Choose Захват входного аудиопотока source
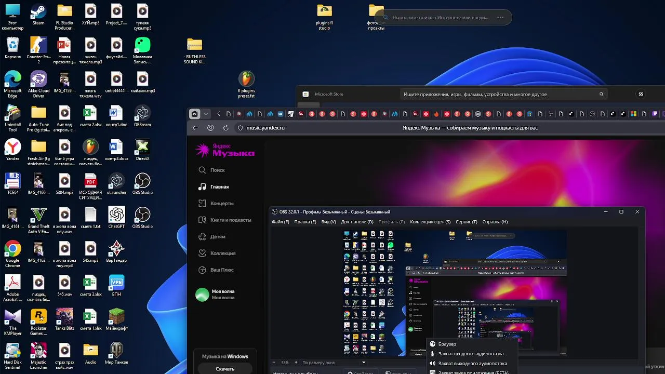The height and width of the screenshot is (374, 665). (473, 354)
